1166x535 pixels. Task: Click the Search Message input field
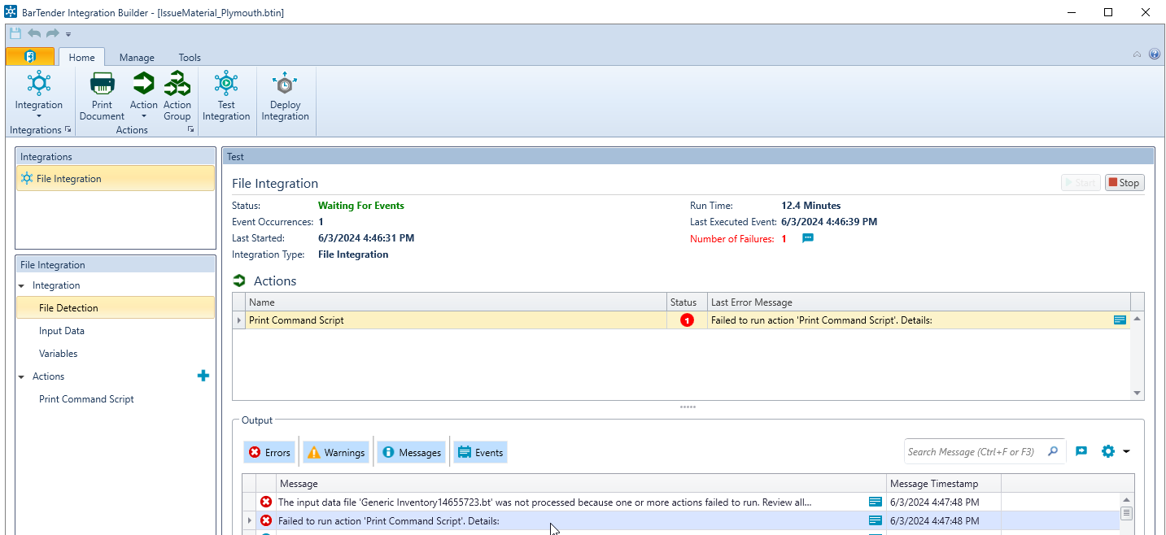click(x=973, y=452)
